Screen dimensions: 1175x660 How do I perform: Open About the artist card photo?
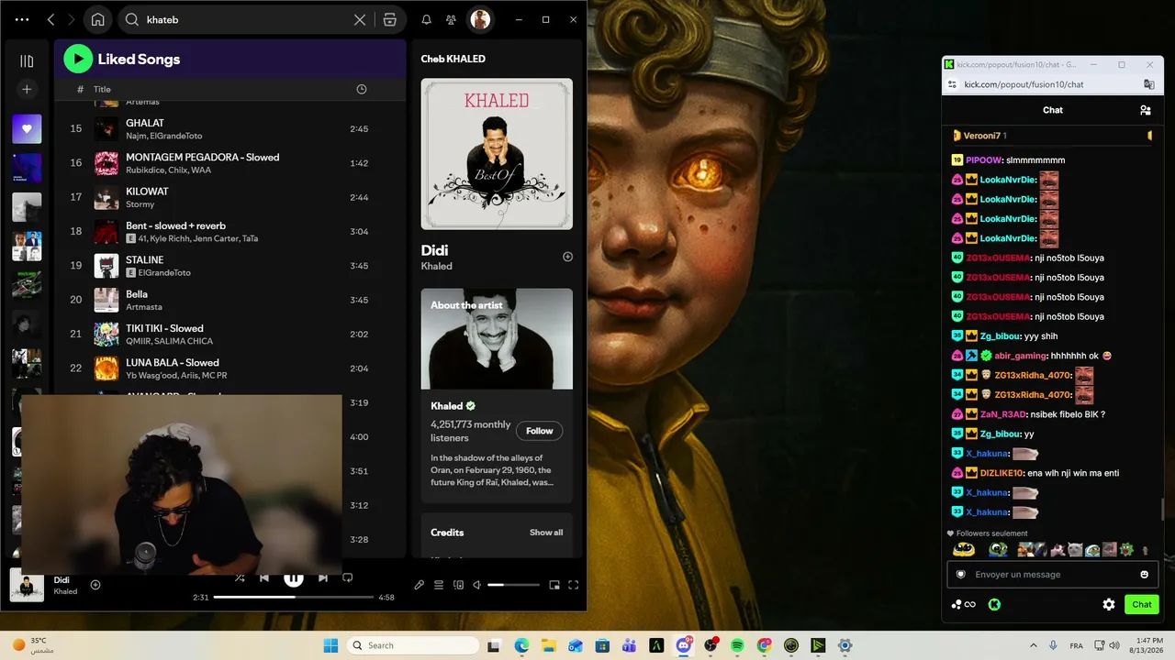coord(497,339)
